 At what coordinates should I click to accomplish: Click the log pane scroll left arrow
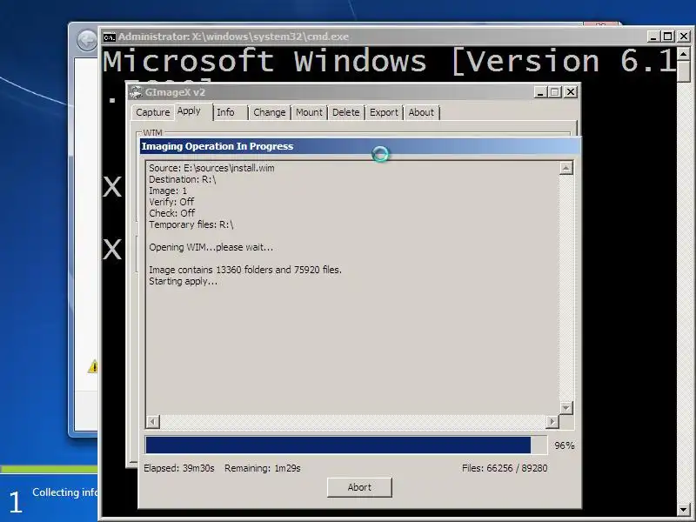point(153,421)
